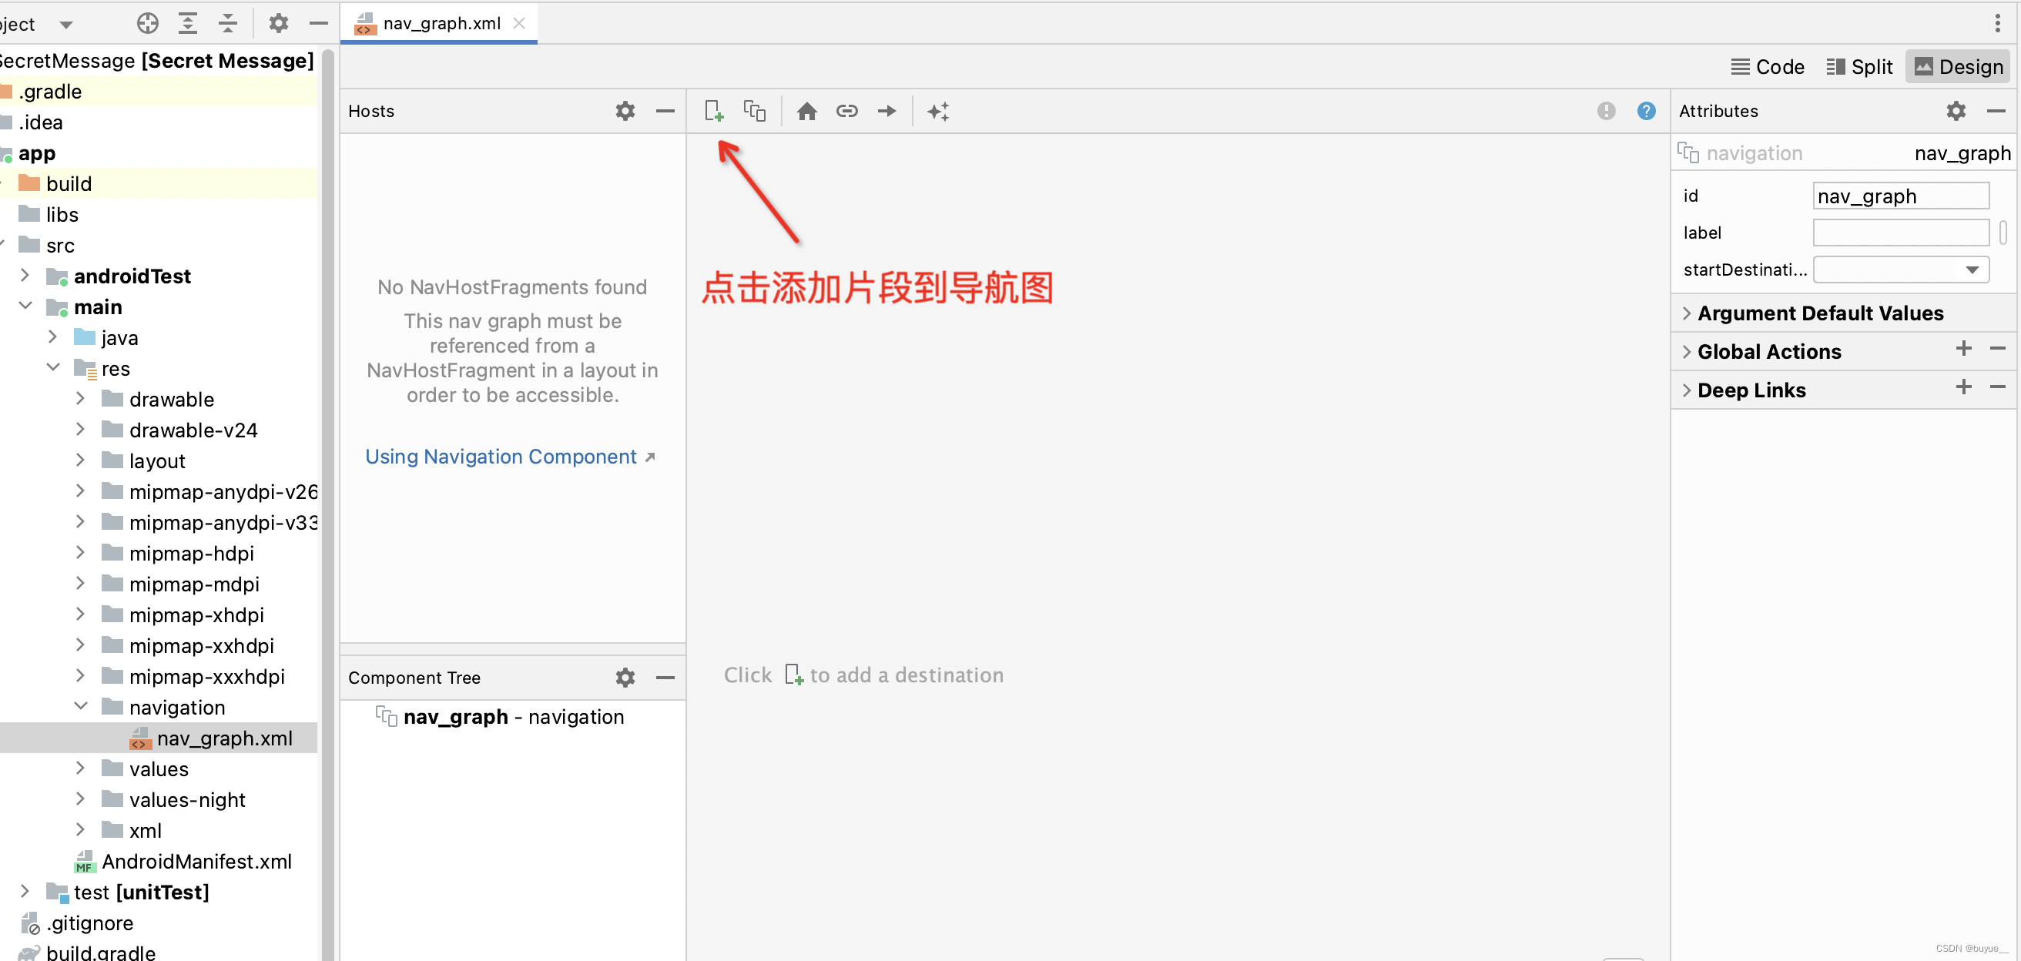Screen dimensions: 2021x961
Task: Select nav_graph in Component Tree
Action: point(513,717)
